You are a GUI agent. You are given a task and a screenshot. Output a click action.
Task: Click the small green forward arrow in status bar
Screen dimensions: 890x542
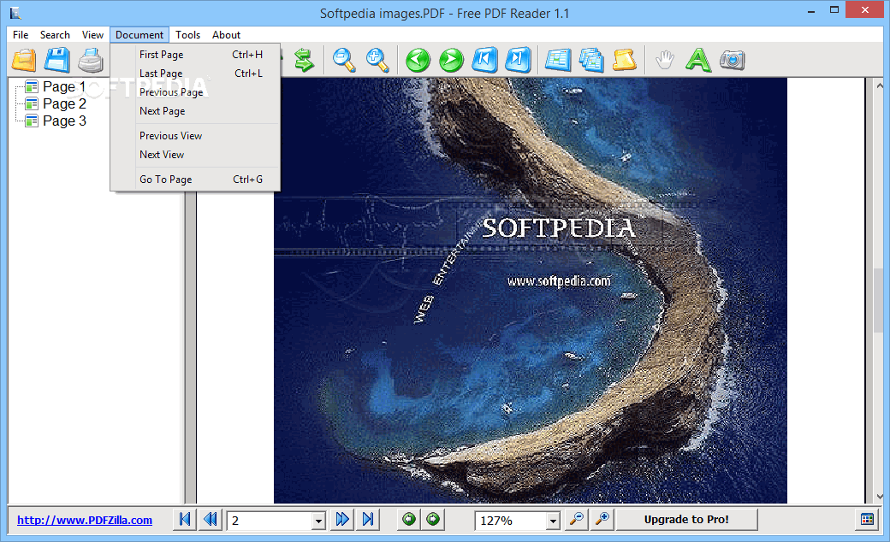point(433,519)
